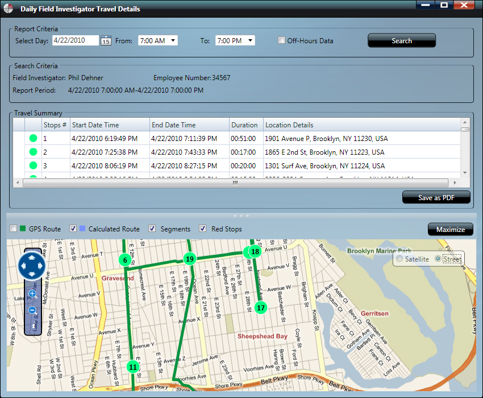Sort by the Start Date Time column header
483x398 pixels.
[x=109, y=125]
